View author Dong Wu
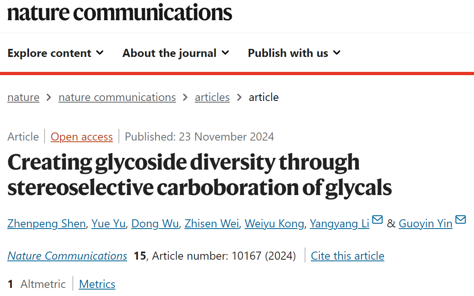This screenshot has width=474, height=296. [155, 223]
